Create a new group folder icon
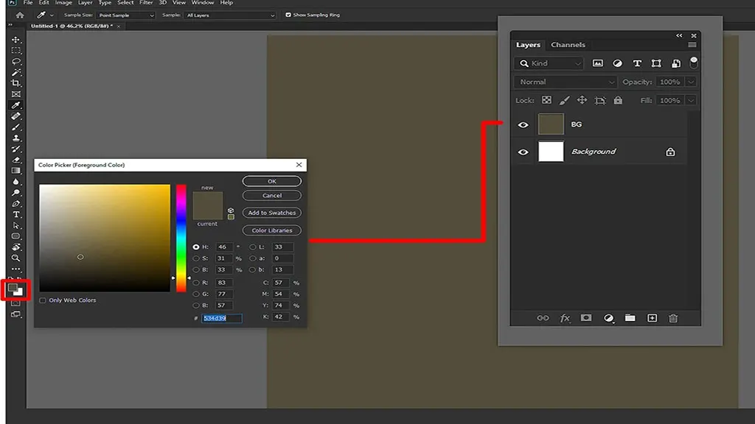Image resolution: width=755 pixels, height=424 pixels. 630,318
